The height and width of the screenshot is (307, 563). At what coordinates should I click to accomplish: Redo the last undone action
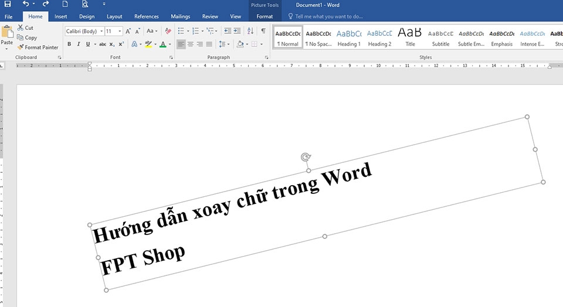pyautogui.click(x=46, y=4)
